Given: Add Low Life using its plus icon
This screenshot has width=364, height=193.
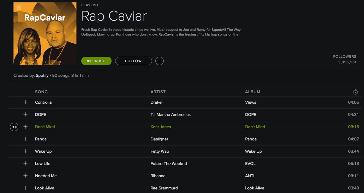Looking at the screenshot, I should (x=25, y=163).
